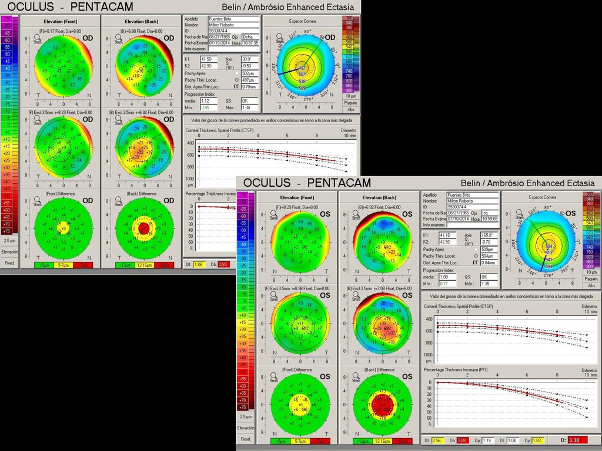The height and width of the screenshot is (451, 602).
Task: Zoom the OS back Excl. 3.5mm map magnifier
Action: pyautogui.click(x=356, y=295)
